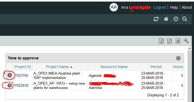194x102 pixels.
Task: Click 'A_OPEX_AP: WFO – setup new plants' cell
Action: tap(60, 86)
